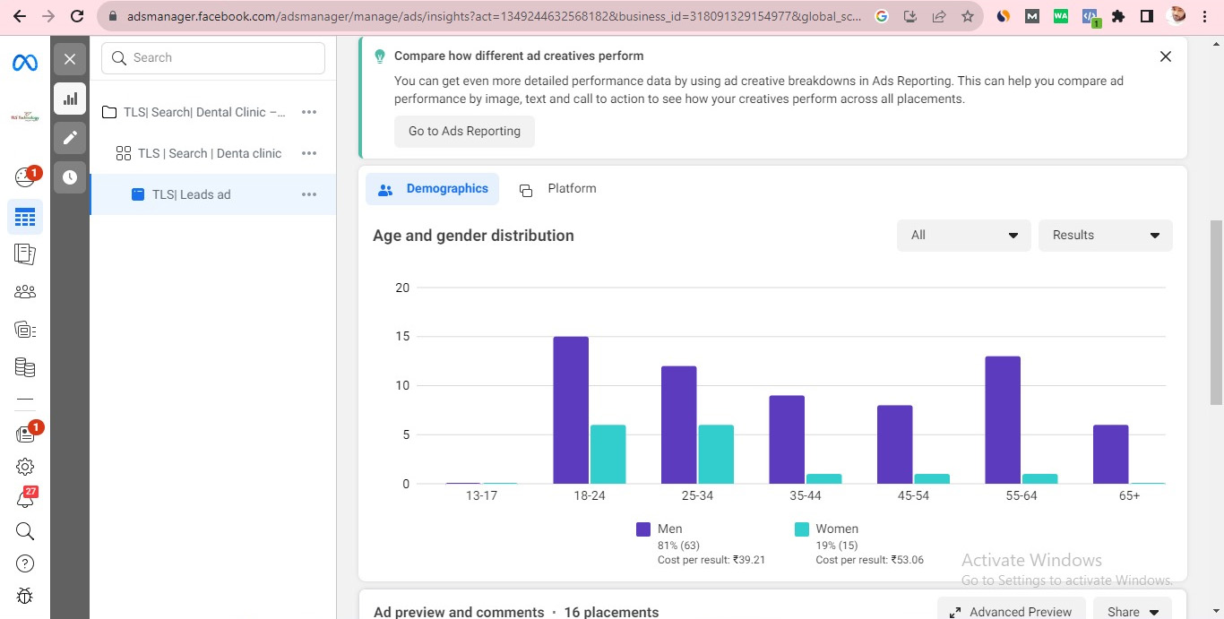Screen dimensions: 1224x619
Task: Click the Meta logo icon
Action: pyautogui.click(x=24, y=63)
